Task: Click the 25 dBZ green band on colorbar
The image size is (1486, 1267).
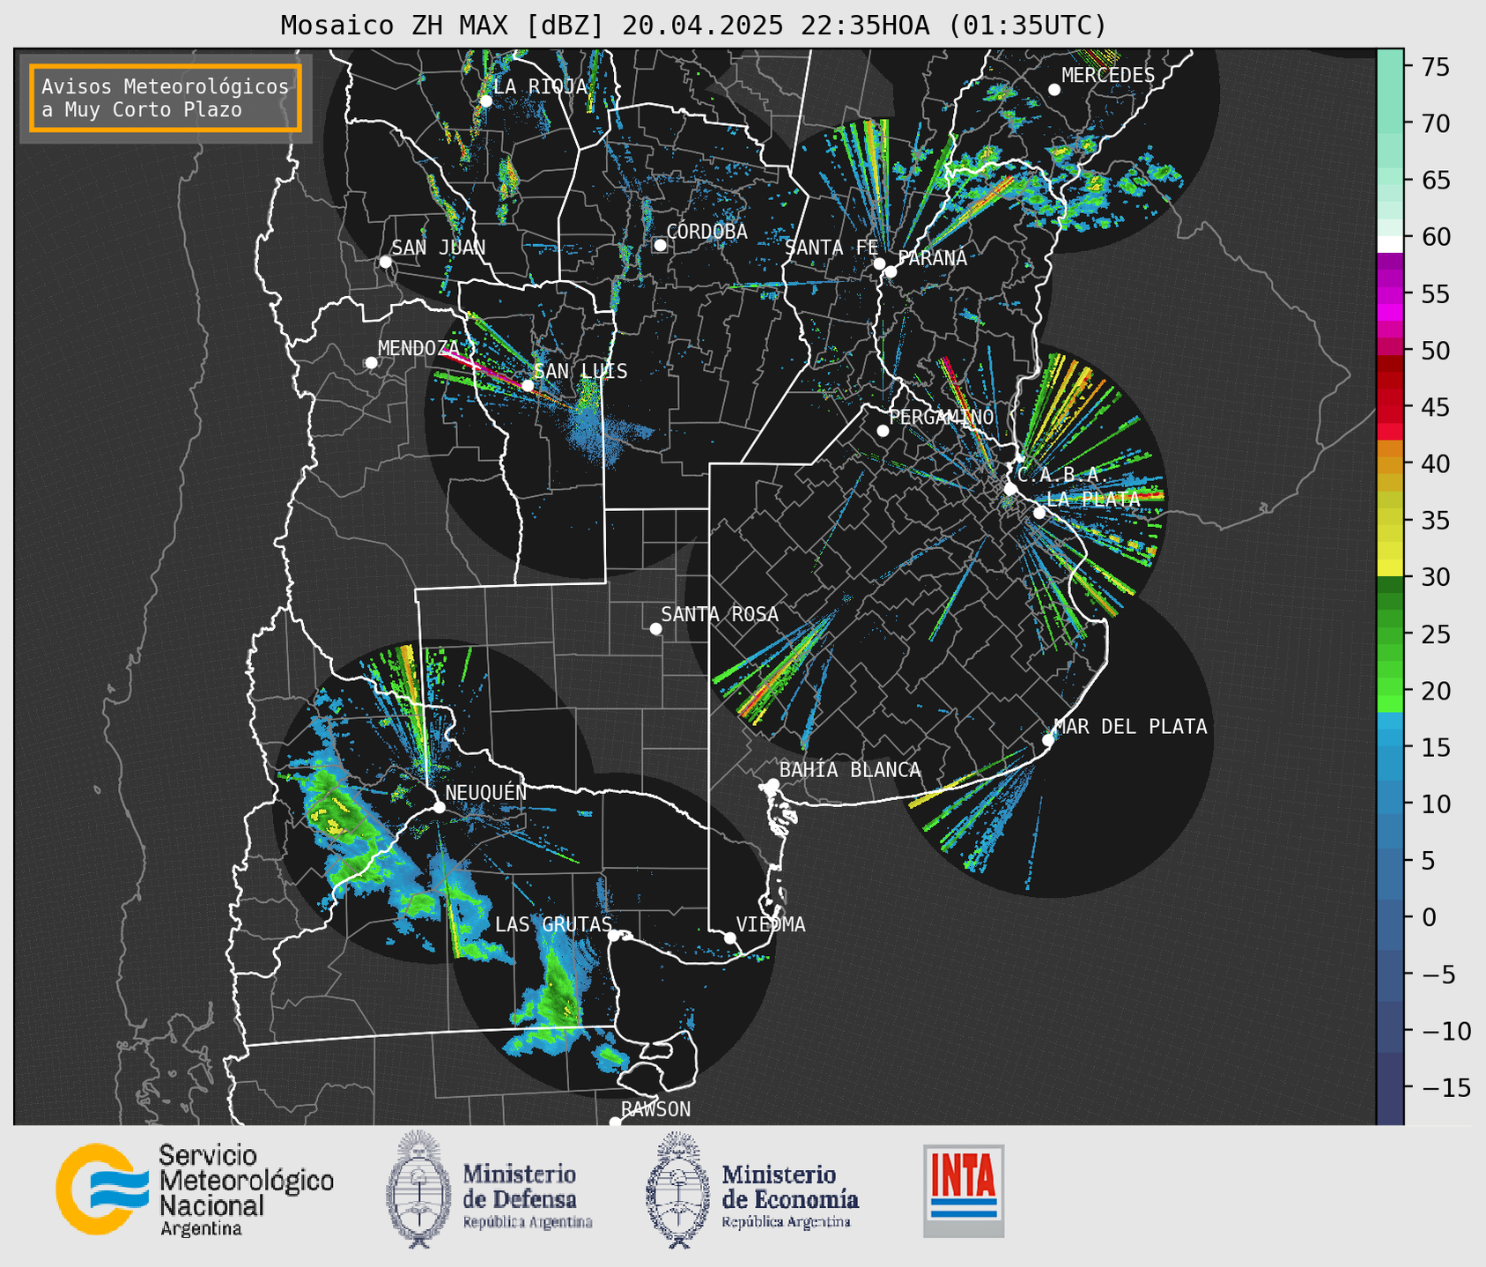Action: 1390,635
